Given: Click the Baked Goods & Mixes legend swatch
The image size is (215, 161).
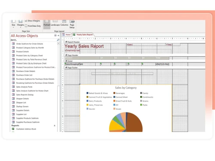Looking at the screenshot, I should point(87,93).
